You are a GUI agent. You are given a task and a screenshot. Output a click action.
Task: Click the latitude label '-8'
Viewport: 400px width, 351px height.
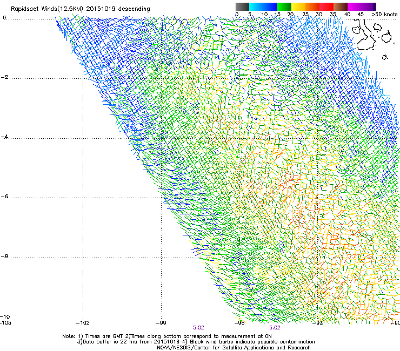click(4, 256)
